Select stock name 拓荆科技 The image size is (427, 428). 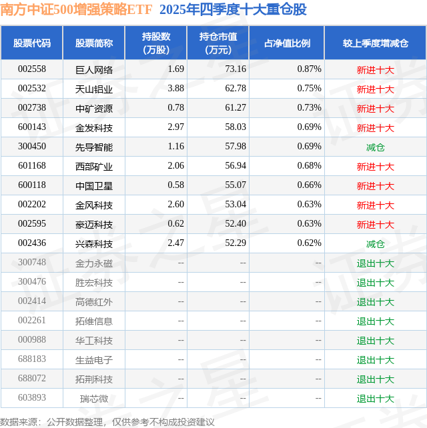(x=94, y=379)
